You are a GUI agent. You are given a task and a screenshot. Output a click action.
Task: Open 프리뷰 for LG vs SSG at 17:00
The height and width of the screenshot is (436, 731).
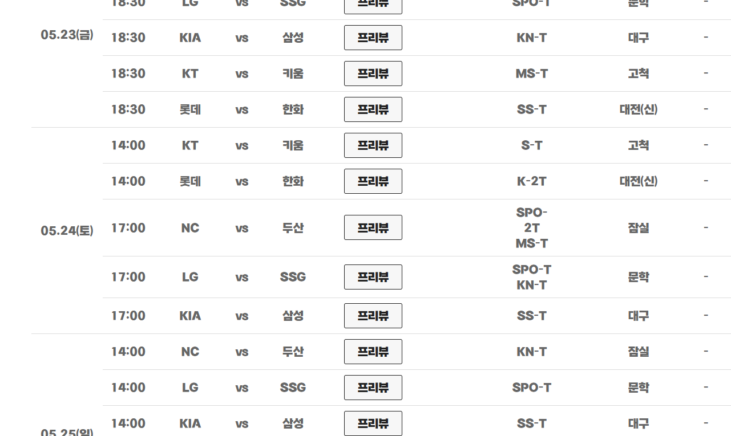[x=373, y=277]
